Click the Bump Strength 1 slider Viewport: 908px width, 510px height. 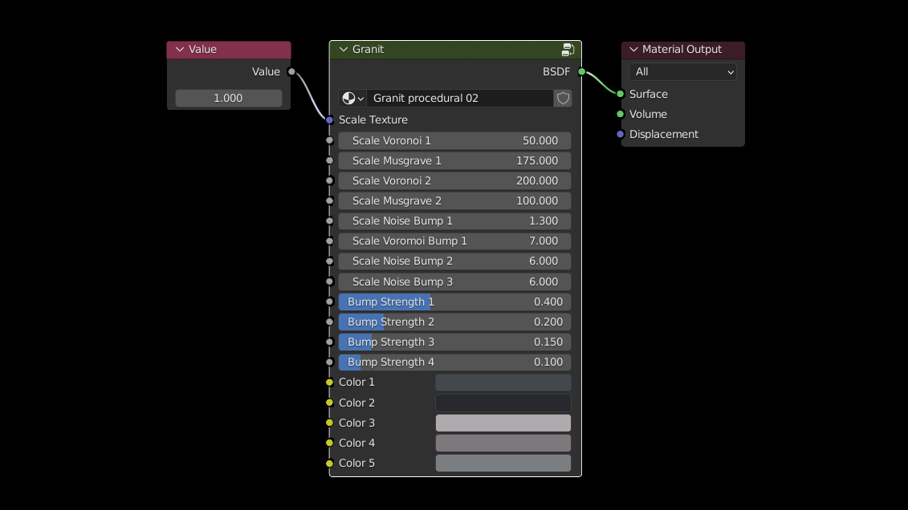click(x=454, y=302)
